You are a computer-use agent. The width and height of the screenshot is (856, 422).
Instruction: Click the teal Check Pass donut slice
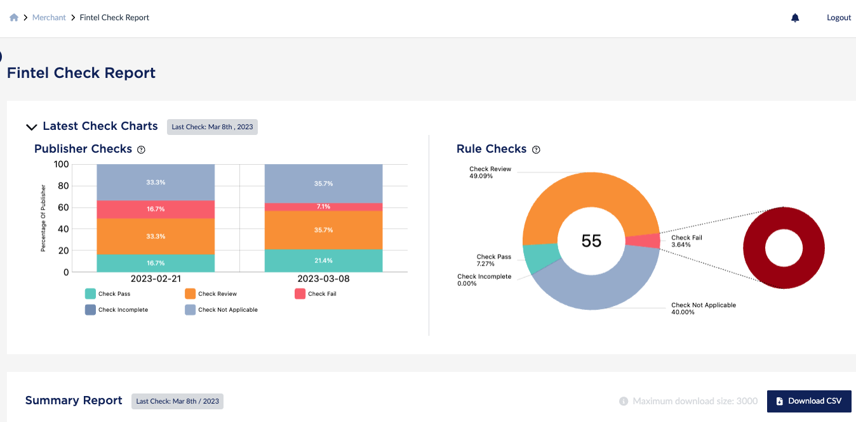541,257
